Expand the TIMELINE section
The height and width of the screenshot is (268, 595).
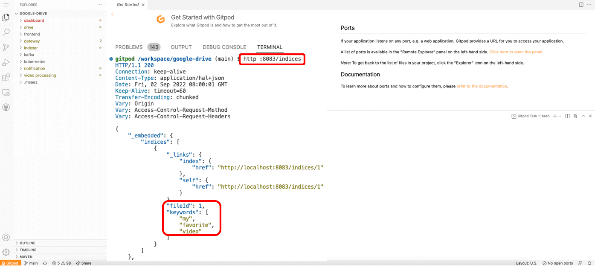pos(28,250)
